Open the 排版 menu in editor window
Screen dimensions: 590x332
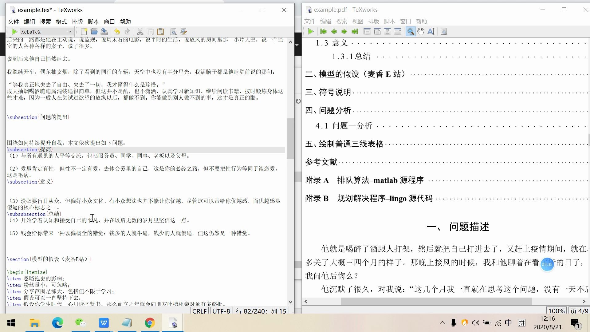(77, 22)
